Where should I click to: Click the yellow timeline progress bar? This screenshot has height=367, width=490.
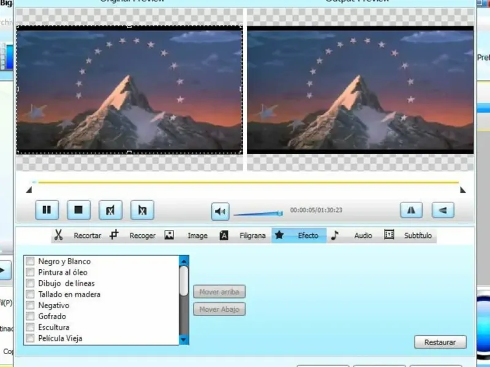click(x=249, y=182)
